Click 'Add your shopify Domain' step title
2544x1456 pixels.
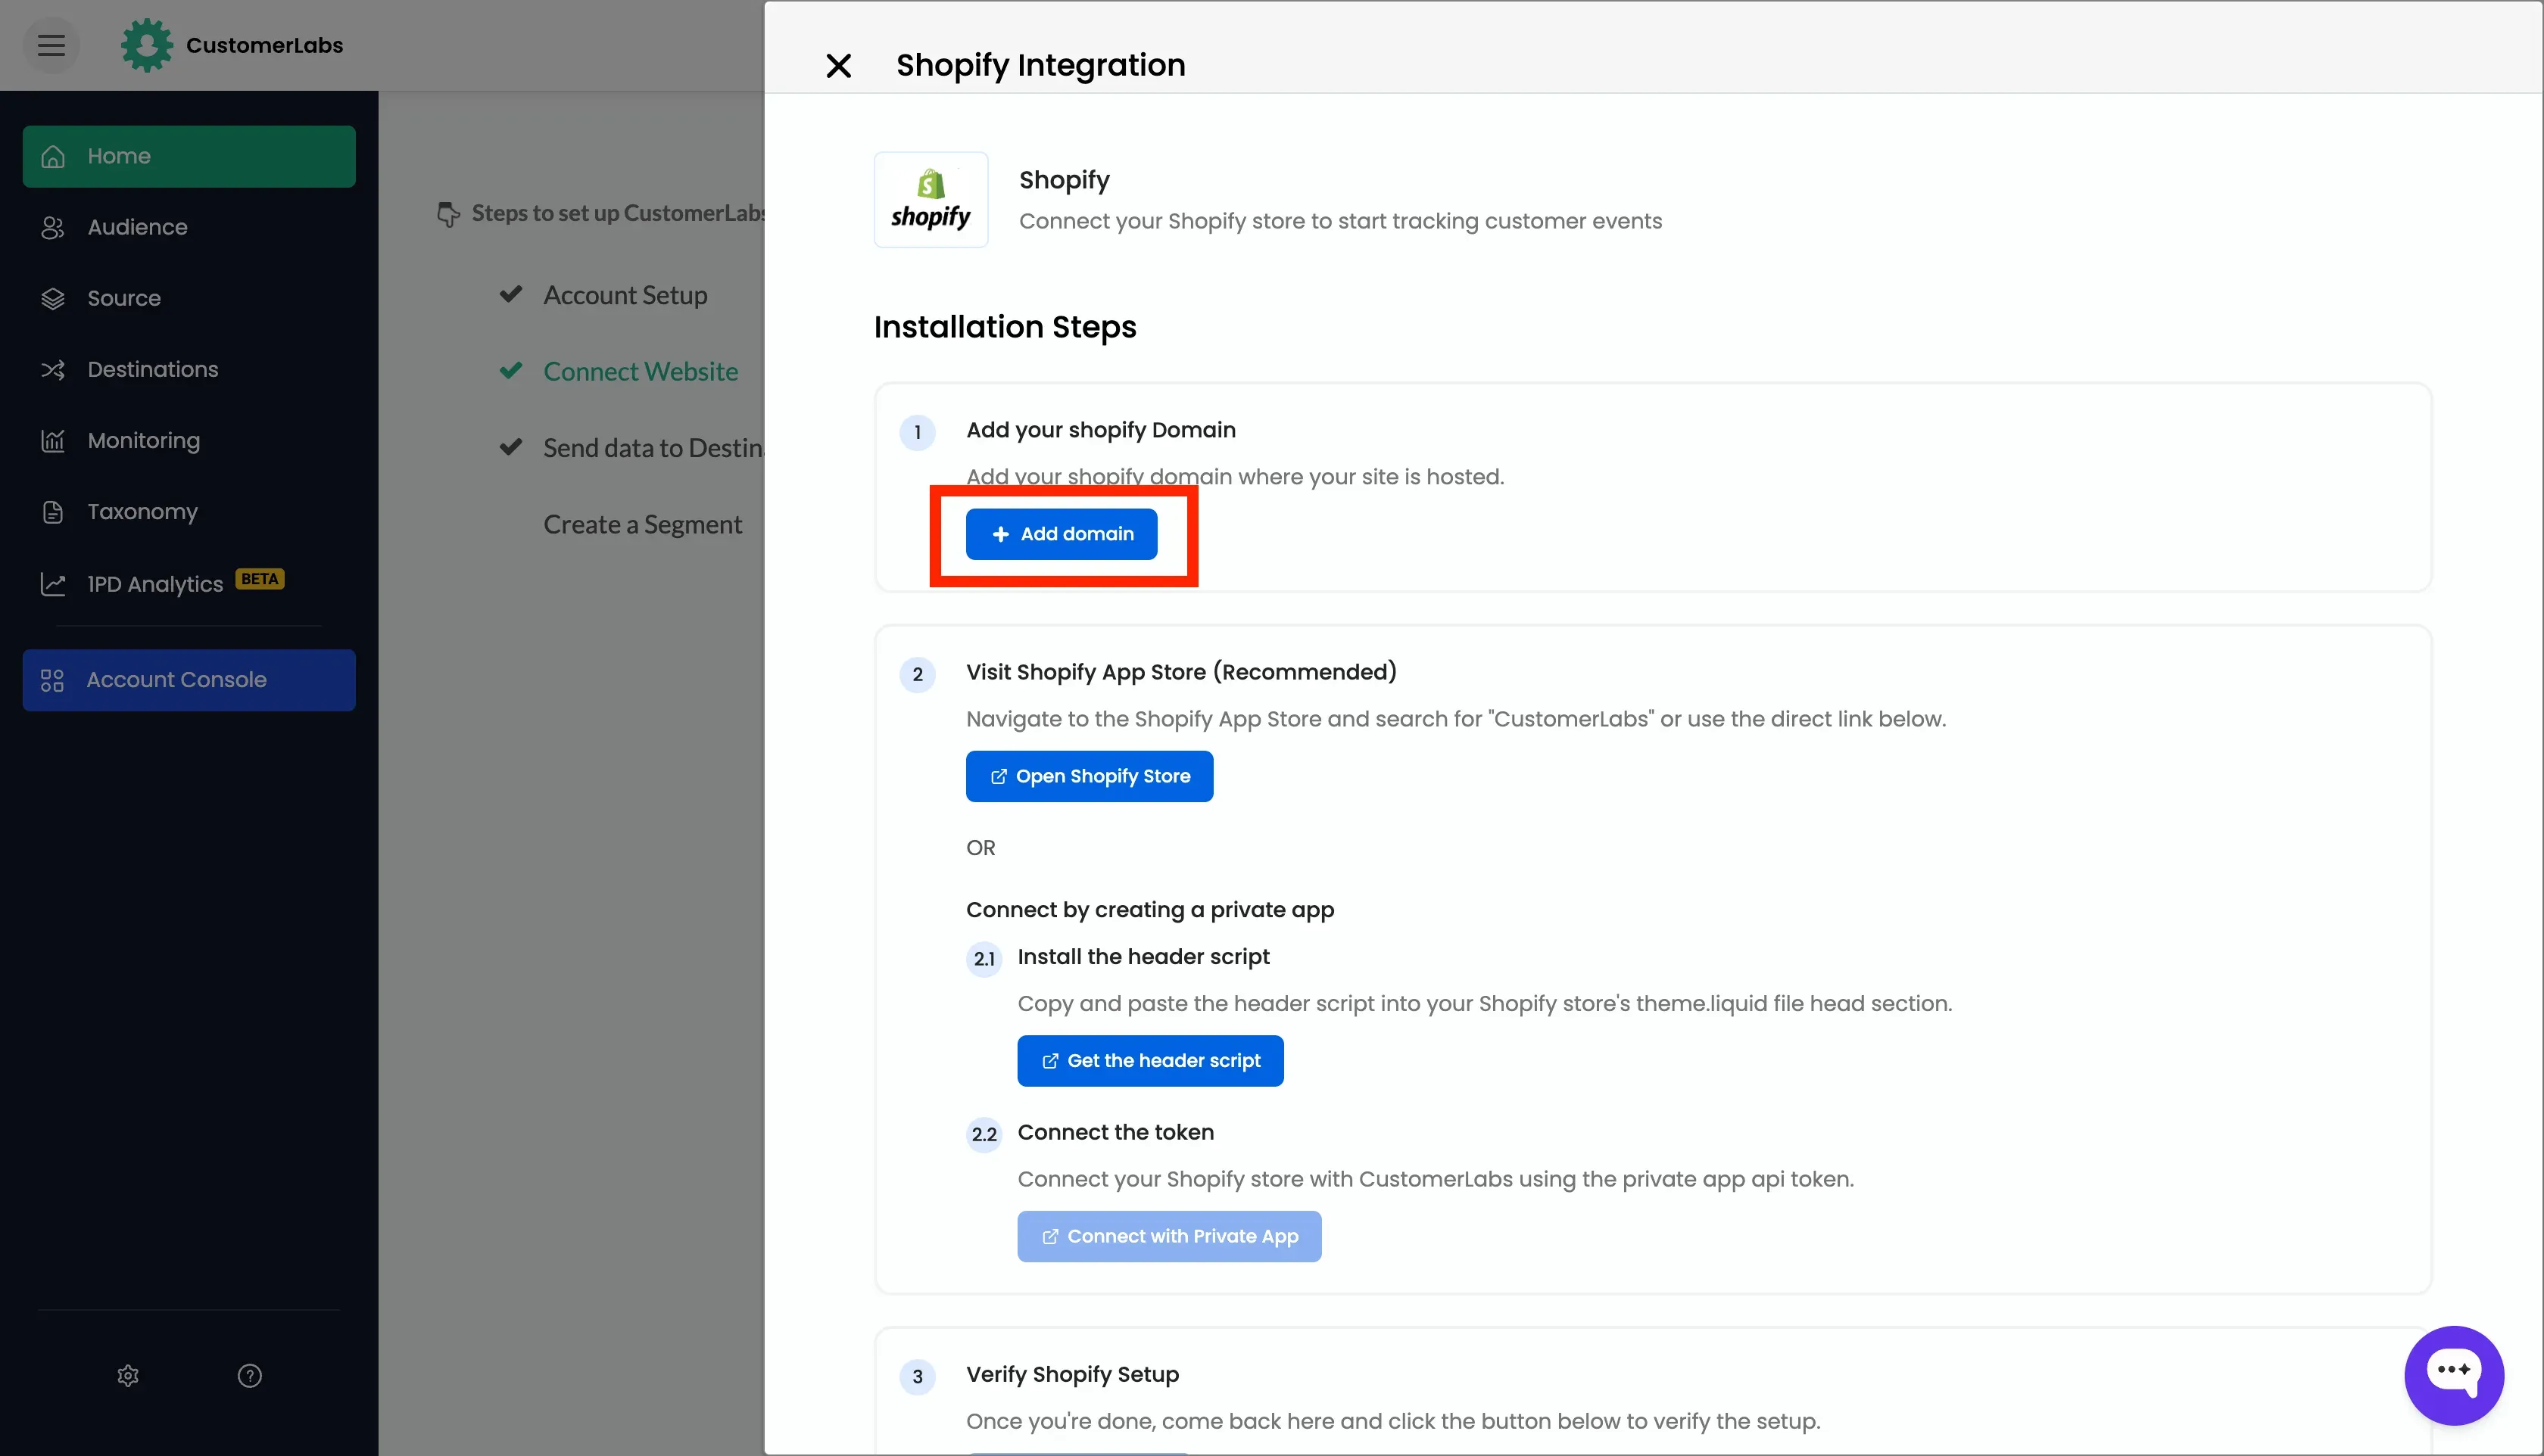coord(1100,430)
